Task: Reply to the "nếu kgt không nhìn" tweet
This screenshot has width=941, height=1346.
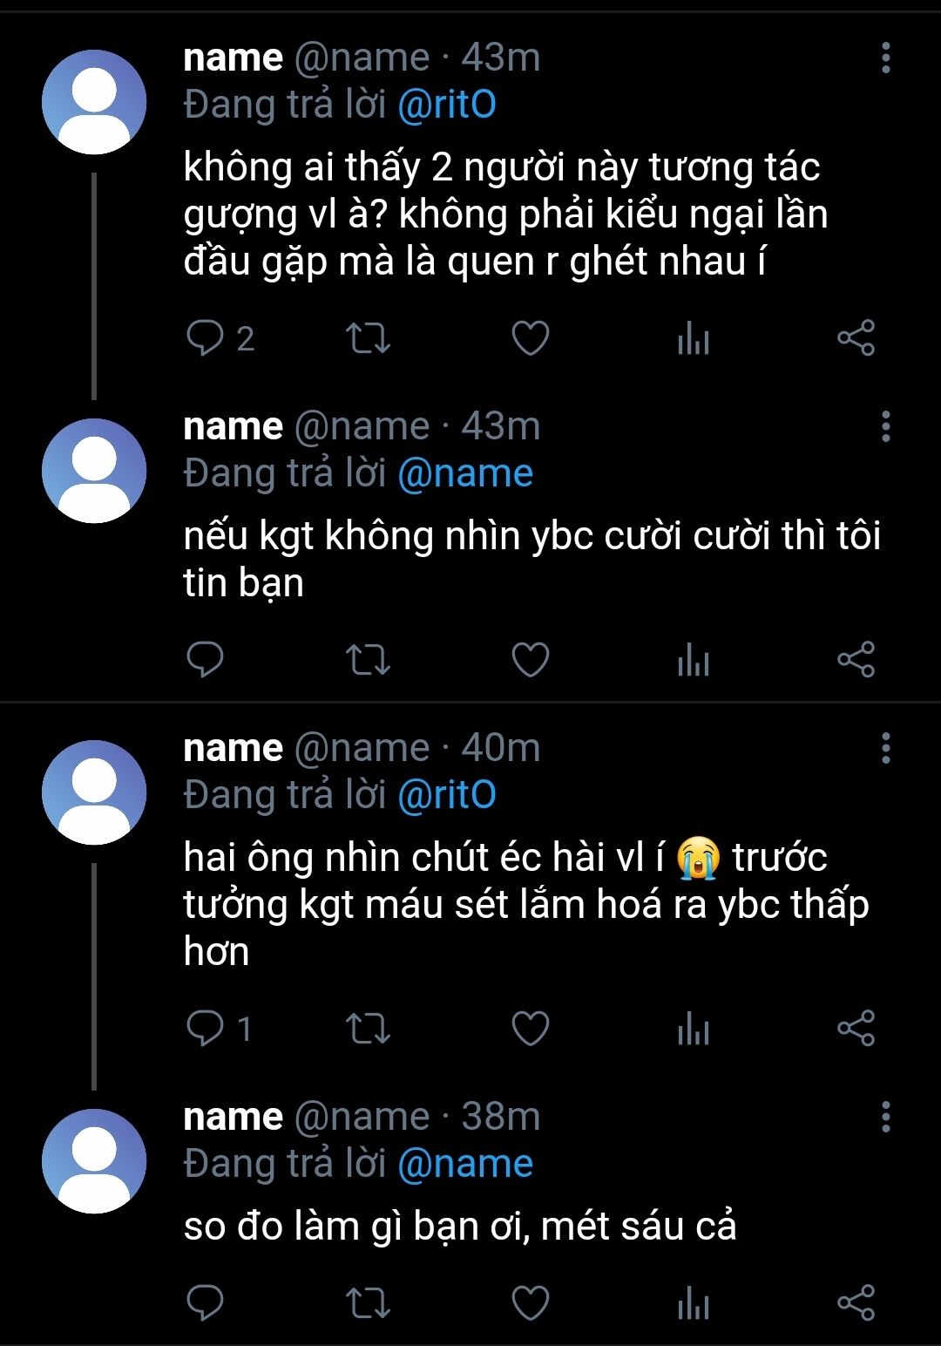Action: [206, 660]
